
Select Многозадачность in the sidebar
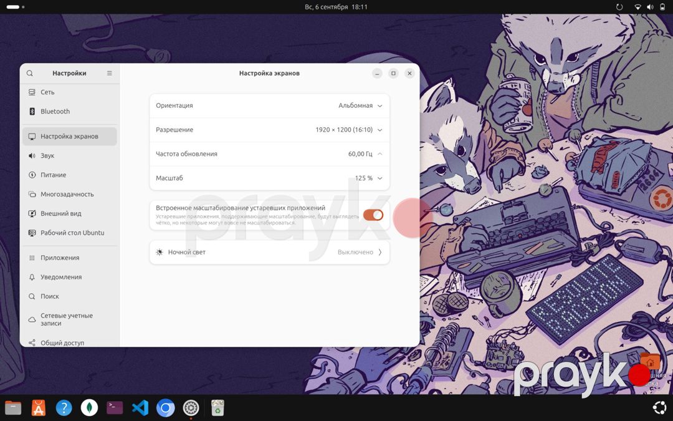click(70, 195)
